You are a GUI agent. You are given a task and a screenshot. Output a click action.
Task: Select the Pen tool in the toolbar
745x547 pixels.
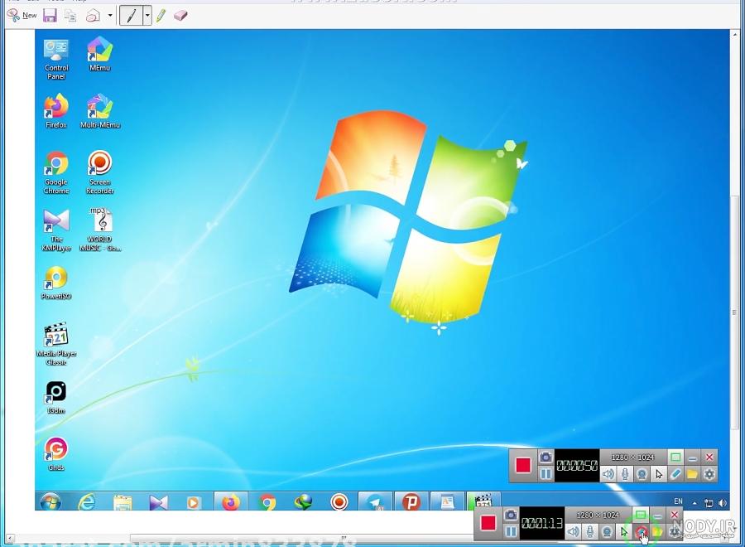[131, 16]
